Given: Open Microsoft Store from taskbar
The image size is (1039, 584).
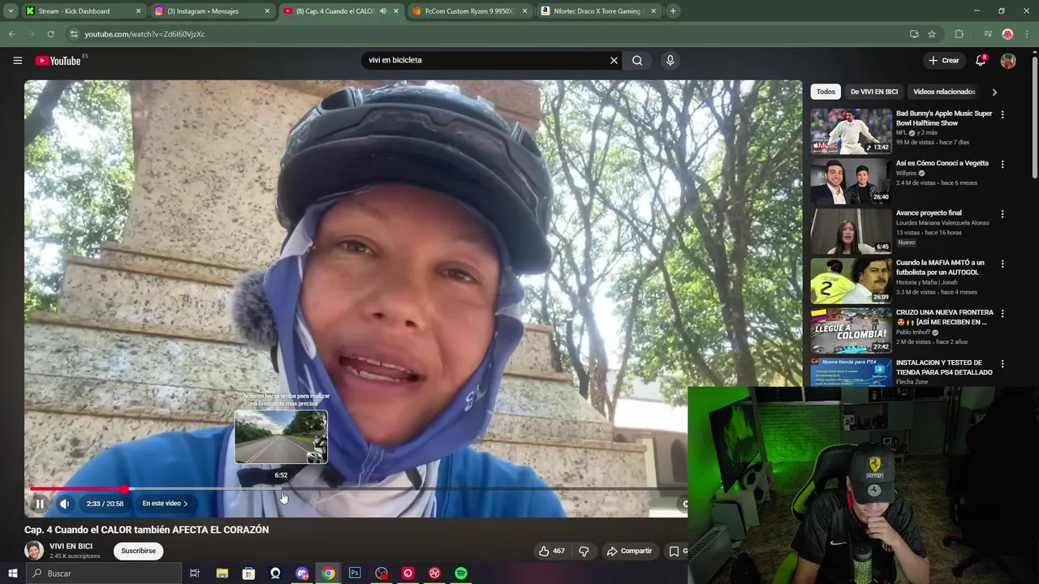Looking at the screenshot, I should tap(248, 573).
